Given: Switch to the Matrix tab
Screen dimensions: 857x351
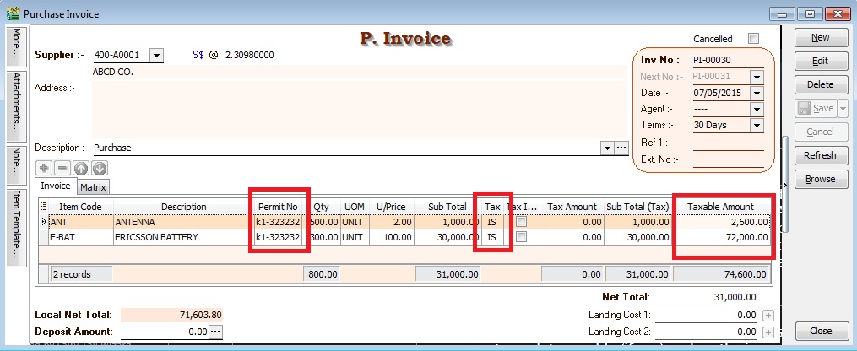Looking at the screenshot, I should coord(94,187).
